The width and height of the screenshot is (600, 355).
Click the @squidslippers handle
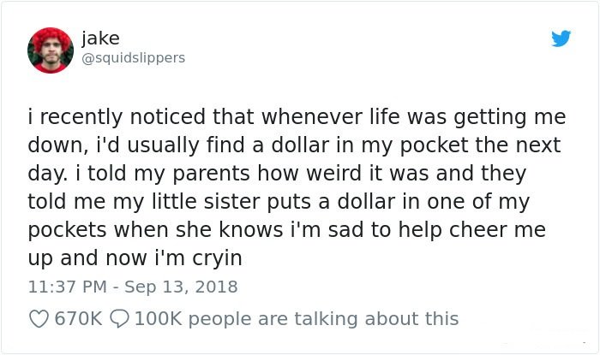point(133,58)
